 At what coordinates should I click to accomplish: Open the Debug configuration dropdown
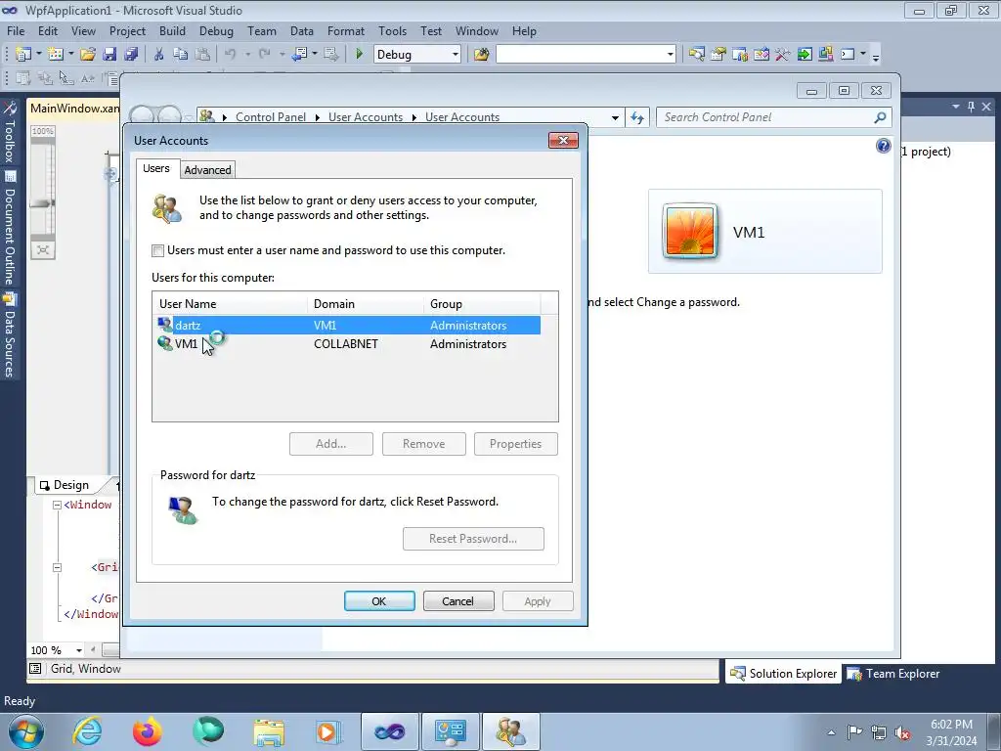[456, 55]
